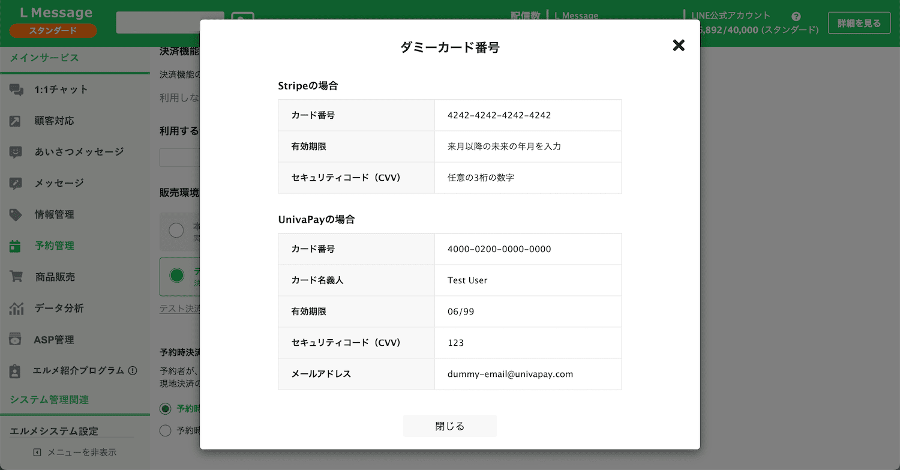Screen dimensions: 900x470
Task: Click the カード名義人 label
Action: click(x=317, y=280)
